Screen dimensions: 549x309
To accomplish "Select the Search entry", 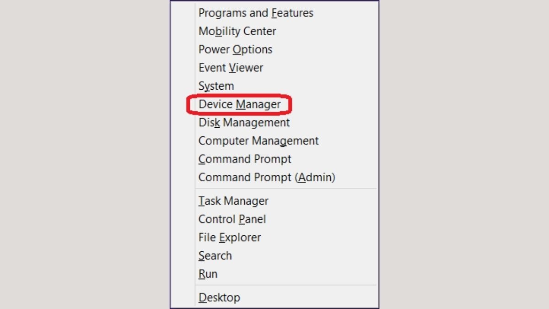I will (x=215, y=256).
